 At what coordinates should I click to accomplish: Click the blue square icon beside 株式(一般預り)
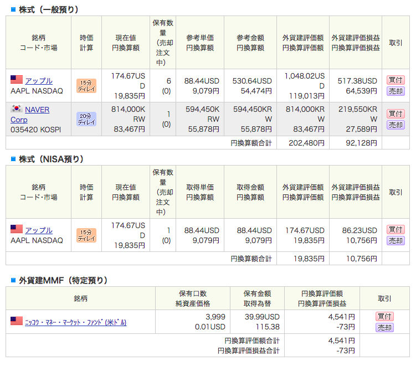tap(13, 9)
